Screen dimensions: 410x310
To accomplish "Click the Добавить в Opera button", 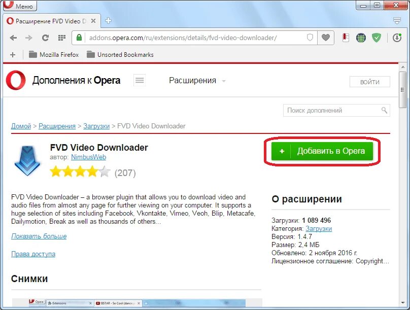I will point(322,151).
